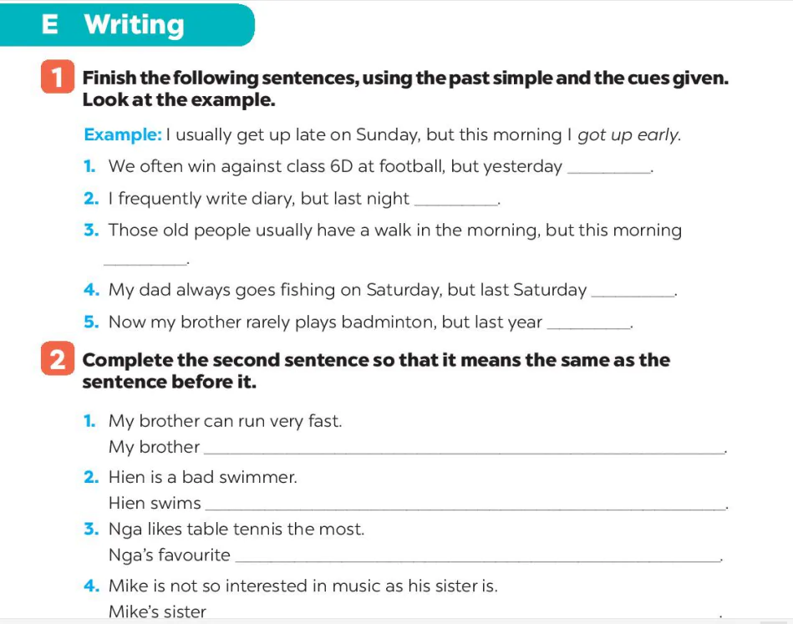793x624 pixels.
Task: Click the blue 'Example:' label
Action: tap(123, 134)
